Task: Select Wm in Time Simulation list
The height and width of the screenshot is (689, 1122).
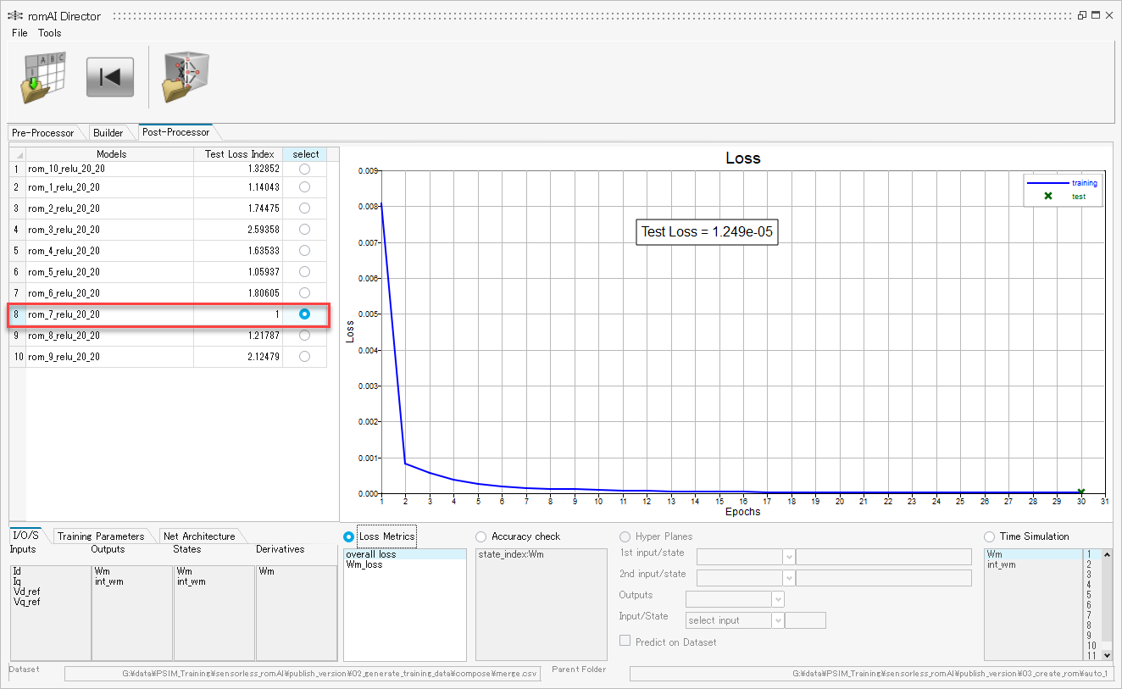Action: click(1034, 554)
